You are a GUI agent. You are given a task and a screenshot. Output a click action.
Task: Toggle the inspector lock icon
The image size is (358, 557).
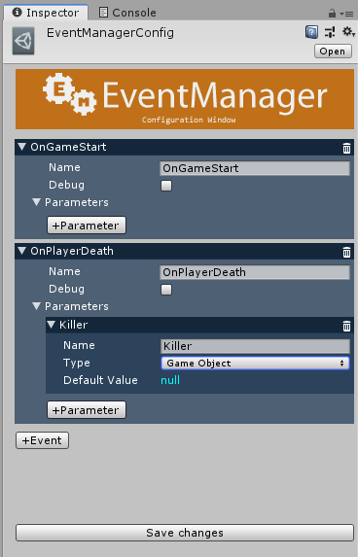pos(332,14)
